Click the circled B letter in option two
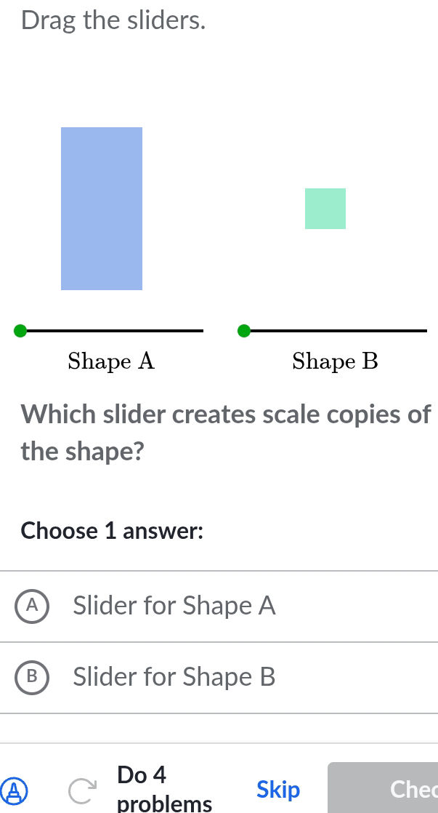The image size is (438, 813). click(31, 677)
